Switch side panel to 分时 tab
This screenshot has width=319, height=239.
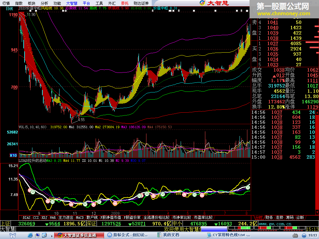[x=259, y=218]
